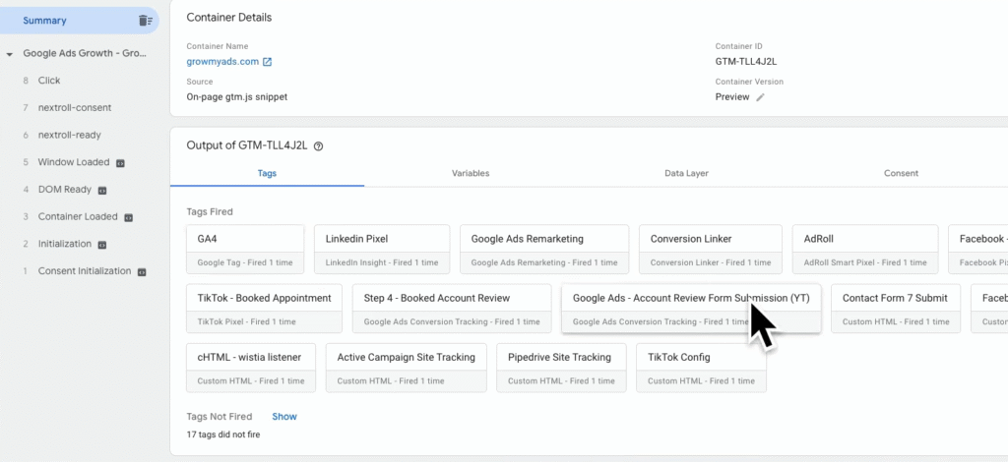Switch to the Variables tab
This screenshot has width=1008, height=462.
(470, 173)
